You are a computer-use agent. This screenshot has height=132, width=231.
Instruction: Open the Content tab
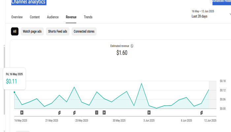coord(35,17)
